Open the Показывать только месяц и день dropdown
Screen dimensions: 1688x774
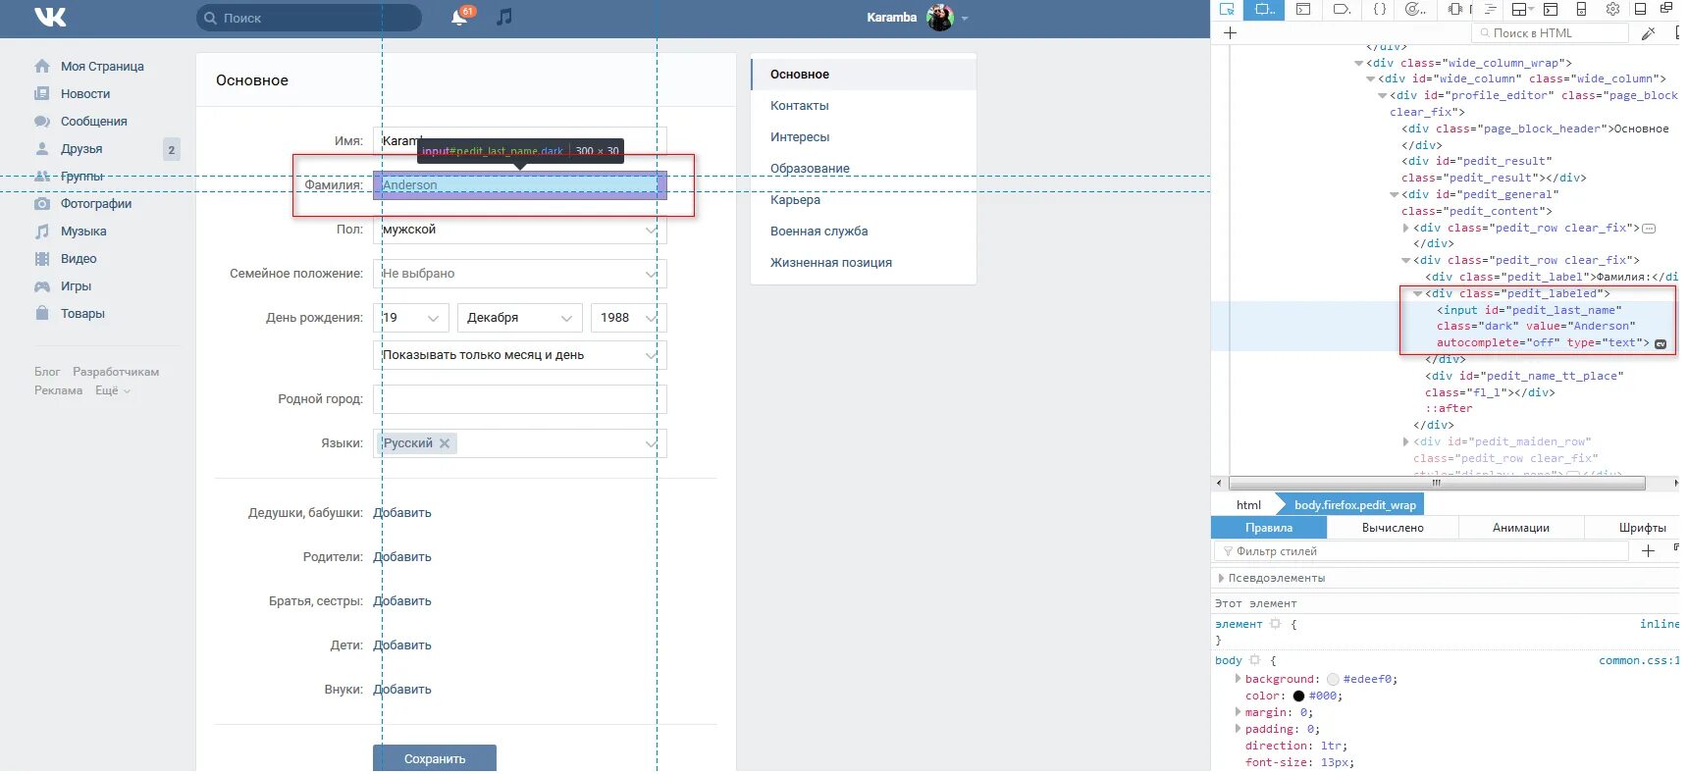click(x=520, y=355)
